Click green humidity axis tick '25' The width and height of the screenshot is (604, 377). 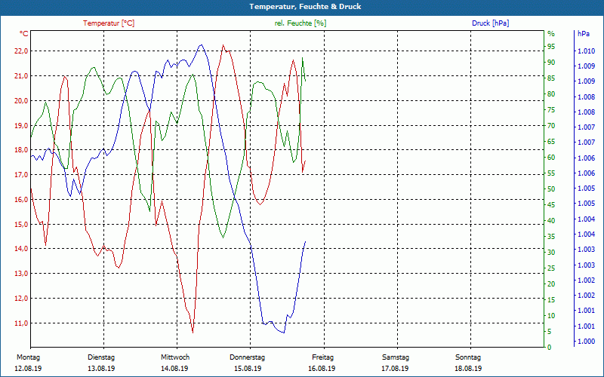pyautogui.click(x=551, y=268)
